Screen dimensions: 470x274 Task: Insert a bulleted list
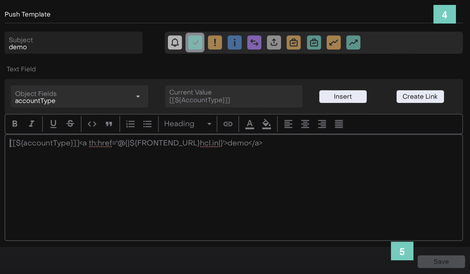coord(148,124)
